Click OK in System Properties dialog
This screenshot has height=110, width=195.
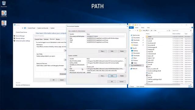point(54,80)
